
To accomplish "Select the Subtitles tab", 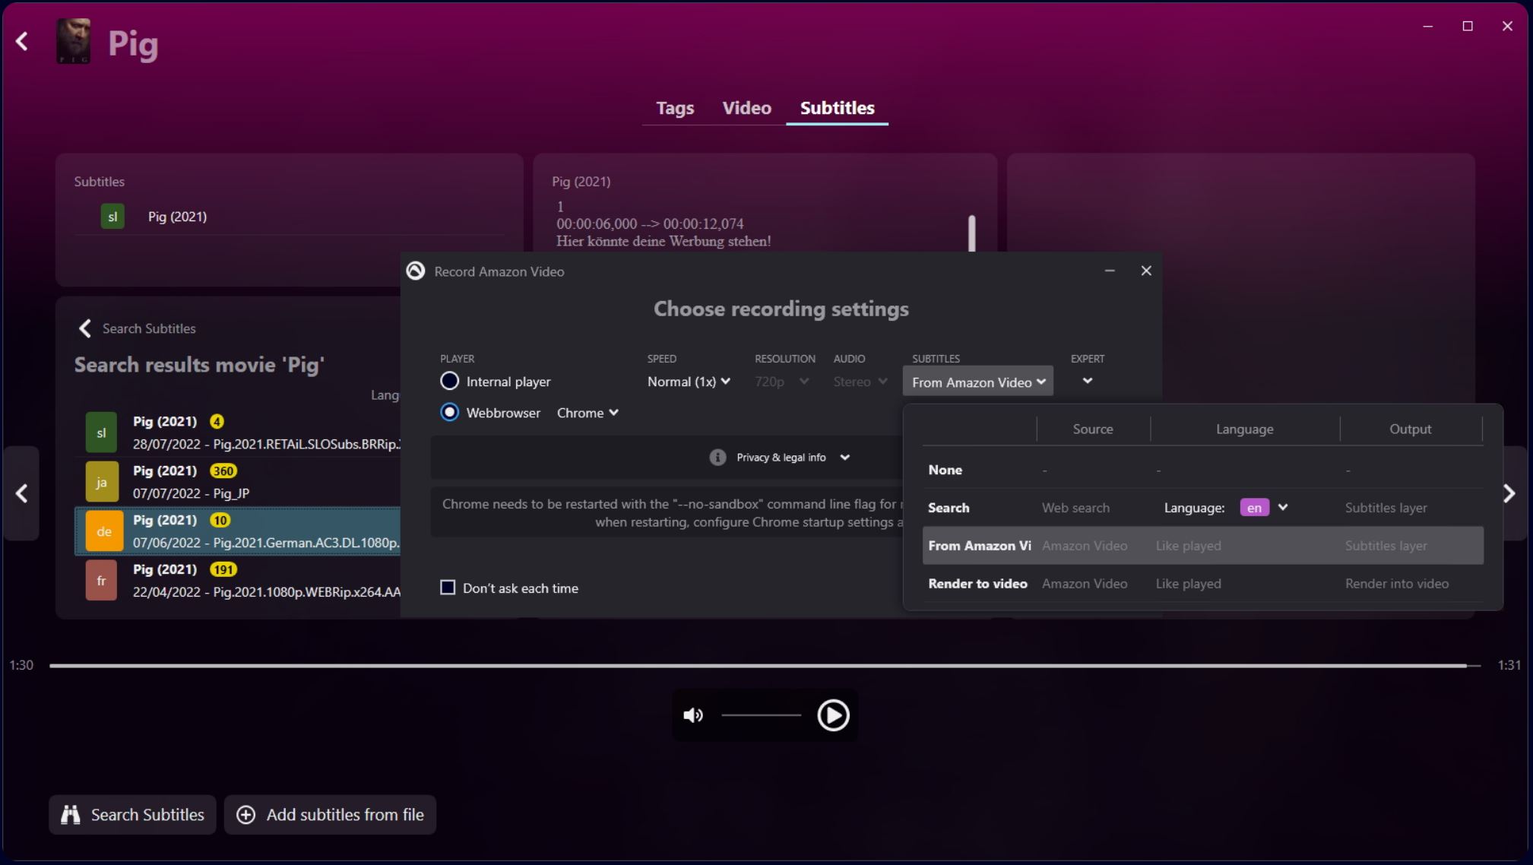I will pyautogui.click(x=837, y=108).
